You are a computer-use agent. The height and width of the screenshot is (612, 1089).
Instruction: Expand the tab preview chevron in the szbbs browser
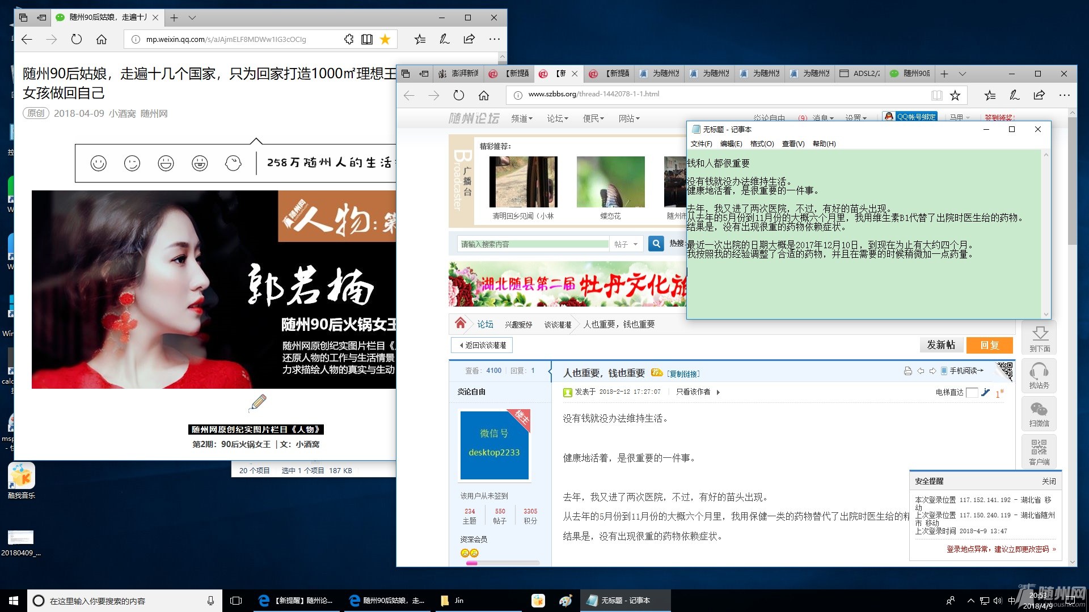point(963,74)
